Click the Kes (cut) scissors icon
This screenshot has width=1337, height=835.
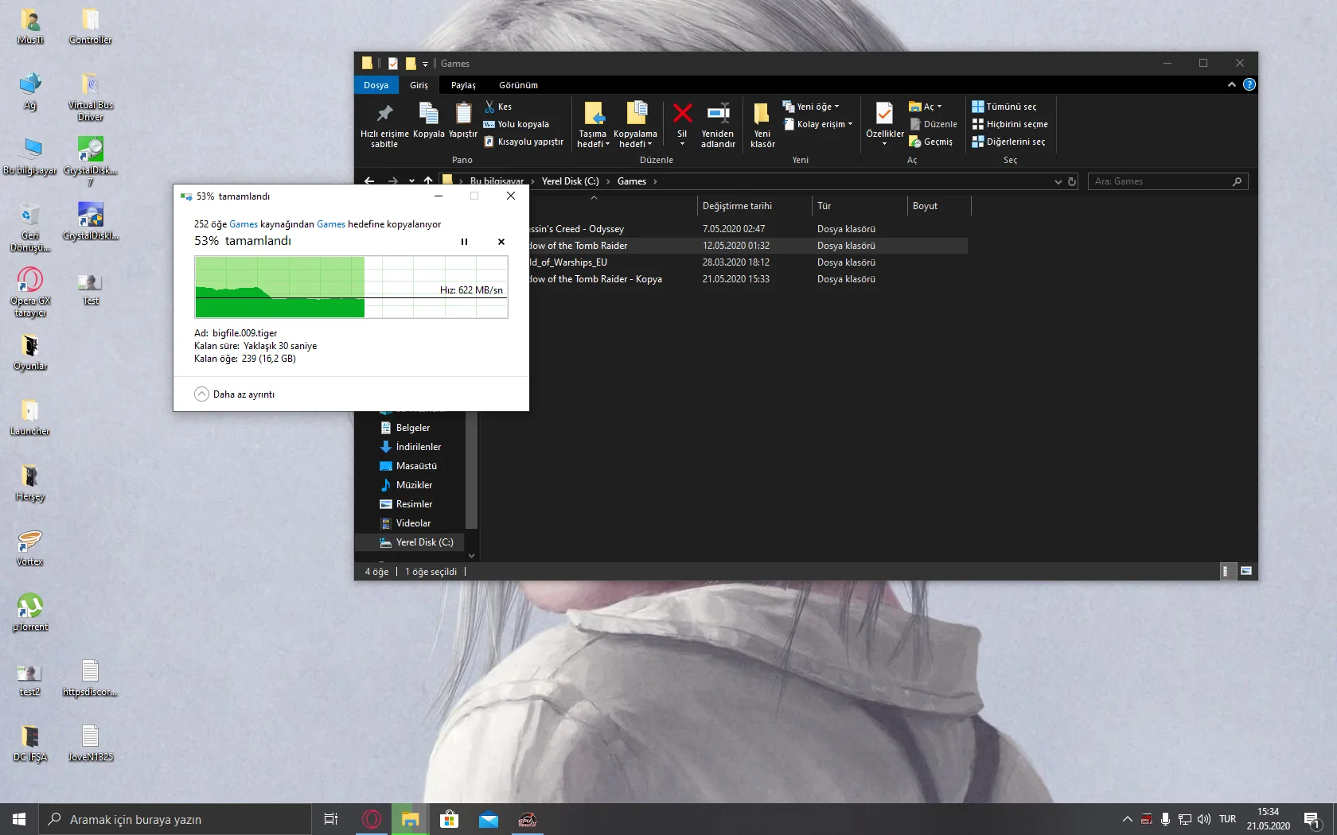click(490, 107)
